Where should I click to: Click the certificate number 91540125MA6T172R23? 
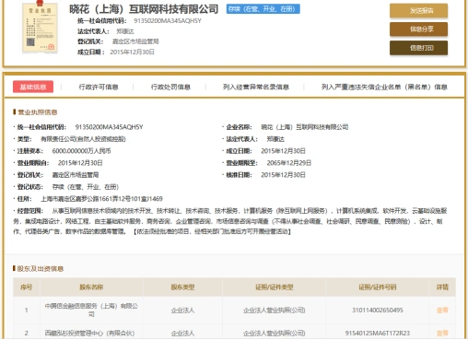click(x=378, y=334)
